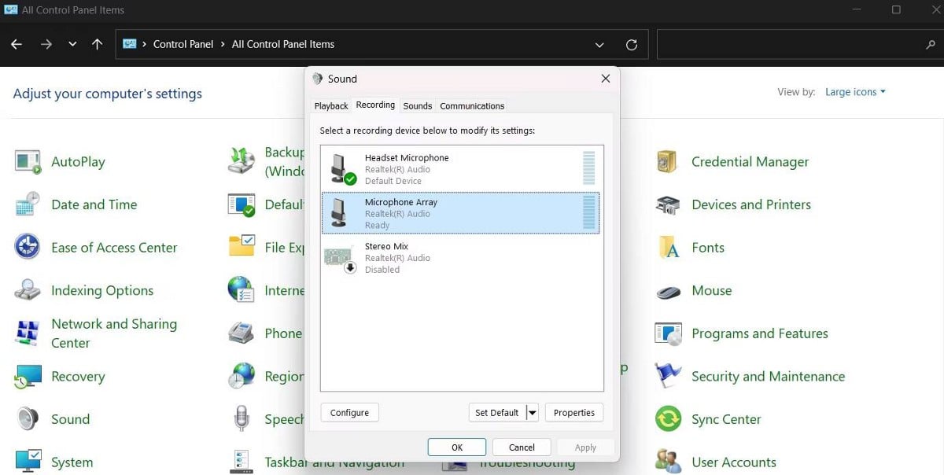The height and width of the screenshot is (475, 944).
Task: Expand the address bar history chevron
Action: tap(600, 45)
